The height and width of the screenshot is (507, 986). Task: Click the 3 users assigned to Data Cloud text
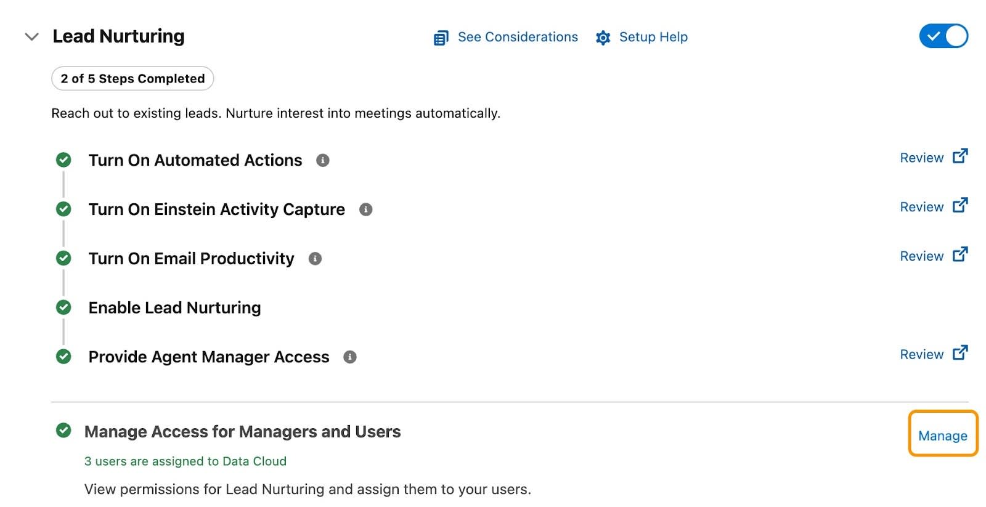pos(185,461)
